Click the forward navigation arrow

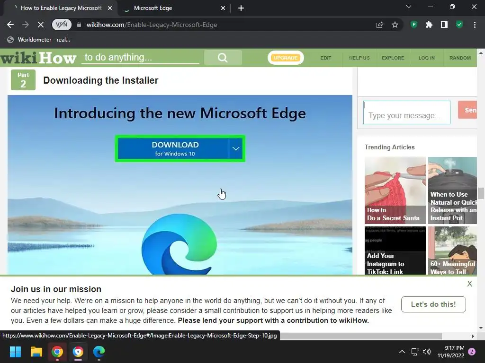pos(26,25)
